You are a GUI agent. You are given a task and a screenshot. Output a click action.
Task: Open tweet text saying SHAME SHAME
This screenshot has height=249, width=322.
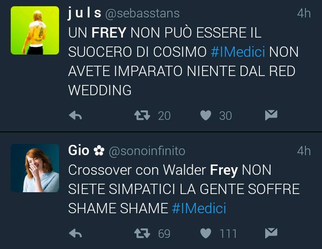184,189
